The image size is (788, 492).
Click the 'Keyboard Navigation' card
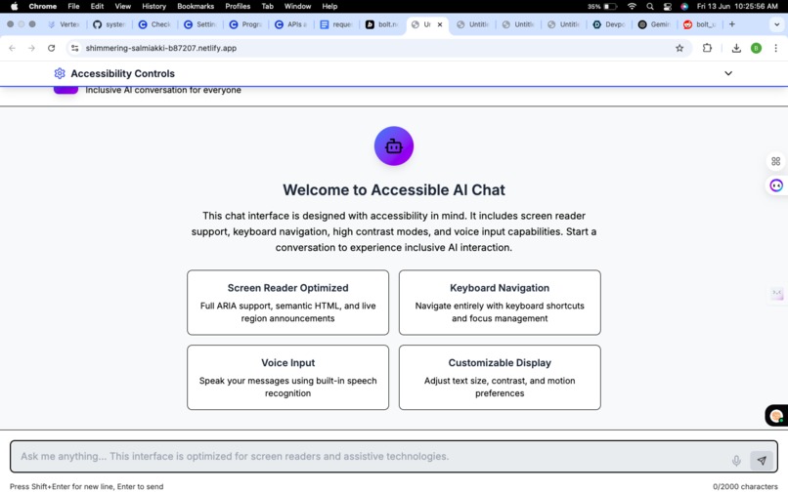coord(500,303)
